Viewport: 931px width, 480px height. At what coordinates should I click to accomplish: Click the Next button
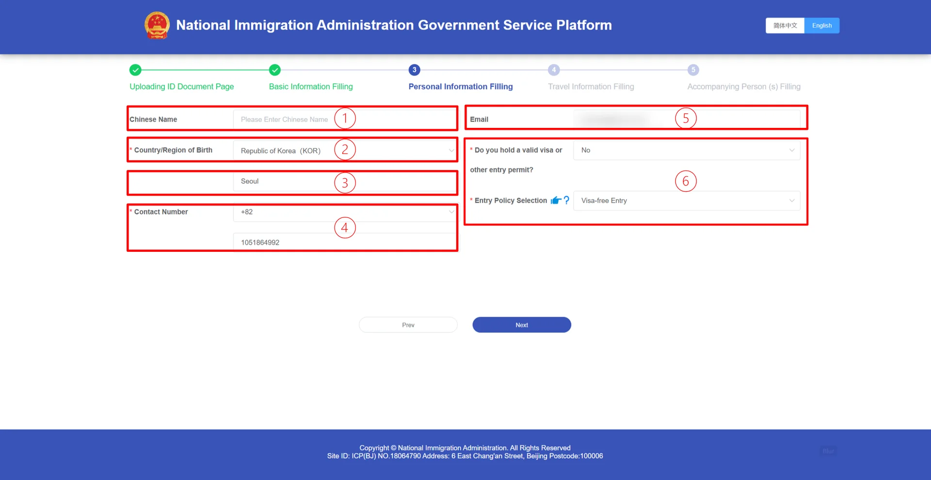521,325
